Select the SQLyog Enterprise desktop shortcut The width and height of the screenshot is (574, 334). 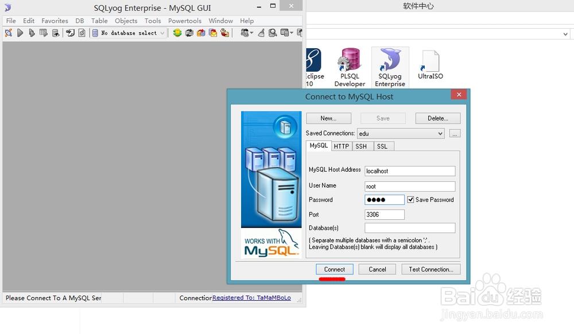click(x=390, y=67)
